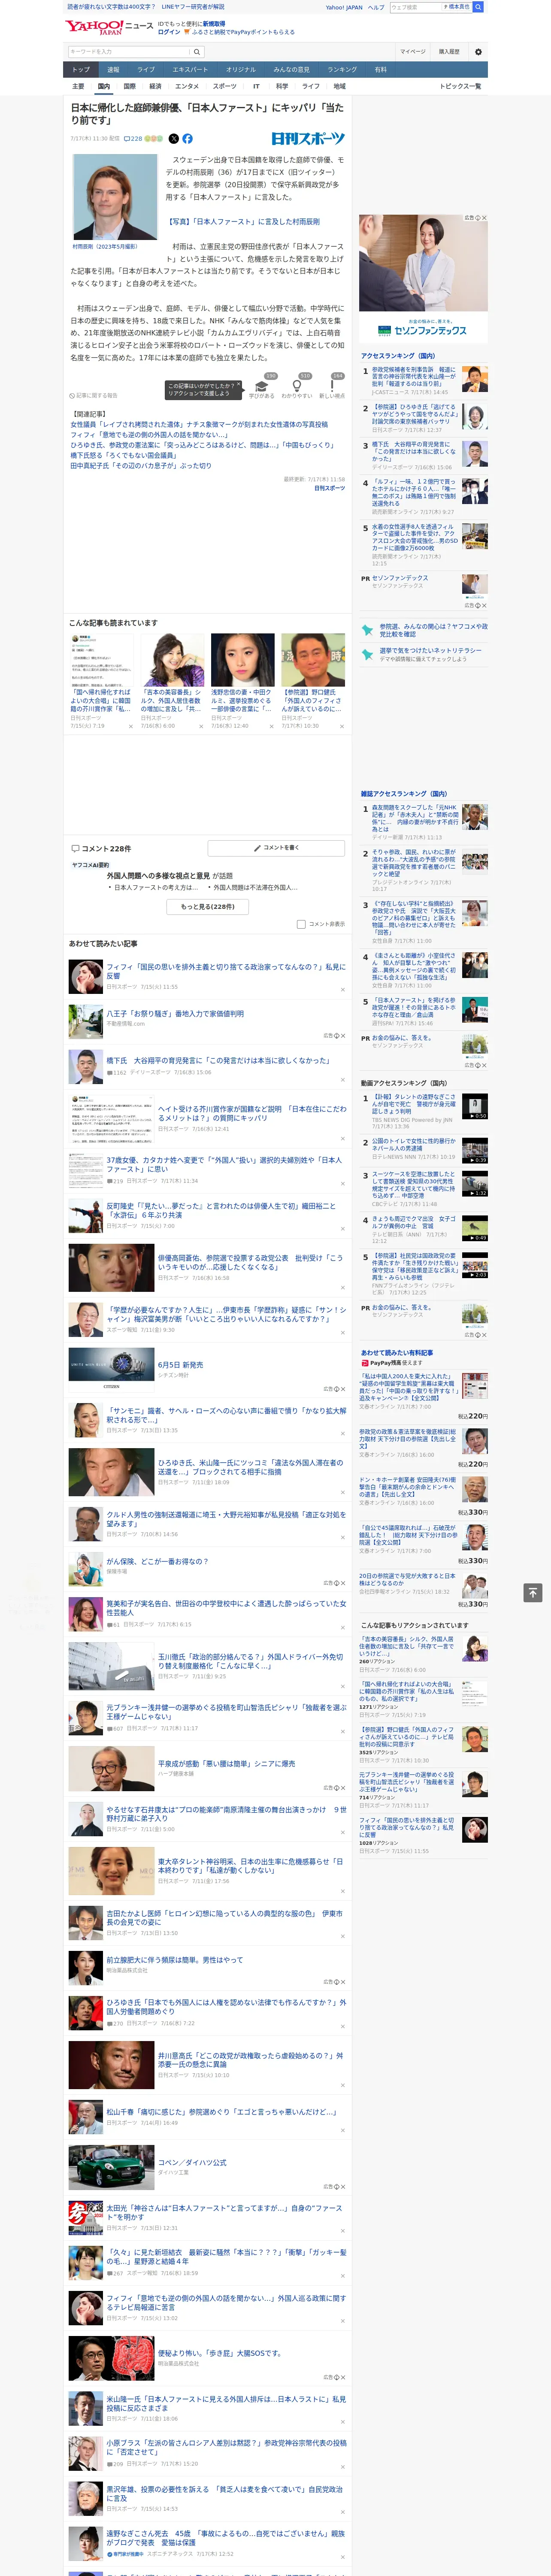Open the ランキング tab
The width and height of the screenshot is (551, 2576).
coord(342,70)
